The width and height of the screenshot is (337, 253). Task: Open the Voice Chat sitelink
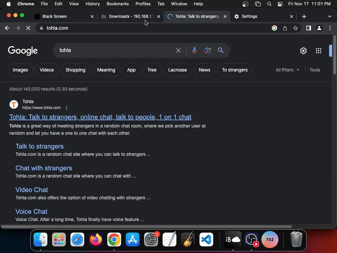click(31, 211)
